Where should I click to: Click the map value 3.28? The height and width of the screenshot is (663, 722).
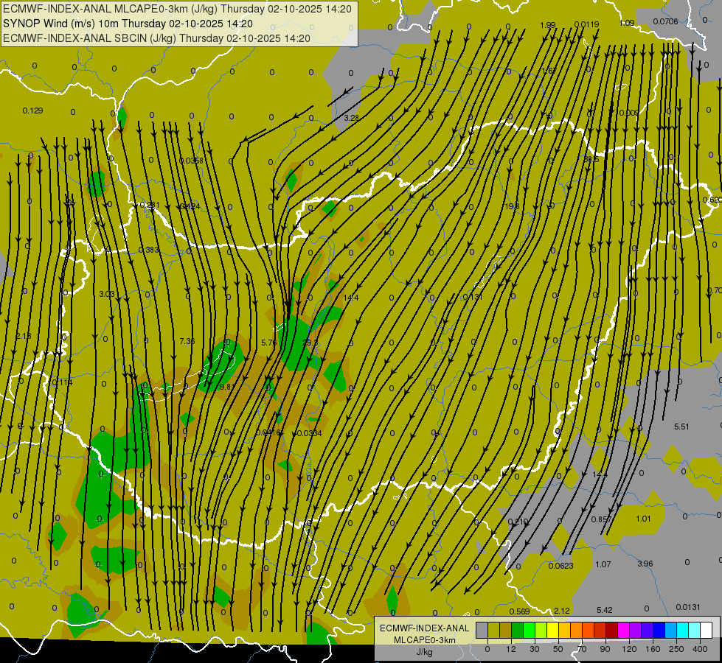pyautogui.click(x=351, y=119)
